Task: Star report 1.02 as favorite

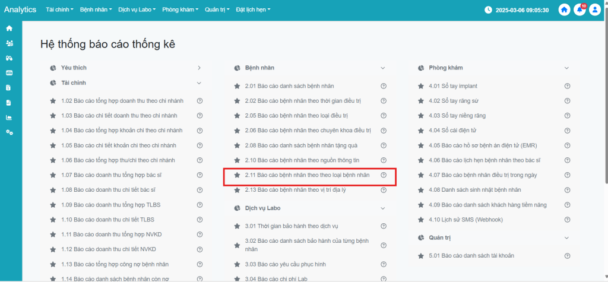Action: [53, 101]
